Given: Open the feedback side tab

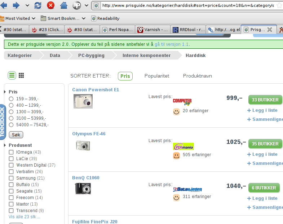Looking at the screenshot, I should point(3,122).
